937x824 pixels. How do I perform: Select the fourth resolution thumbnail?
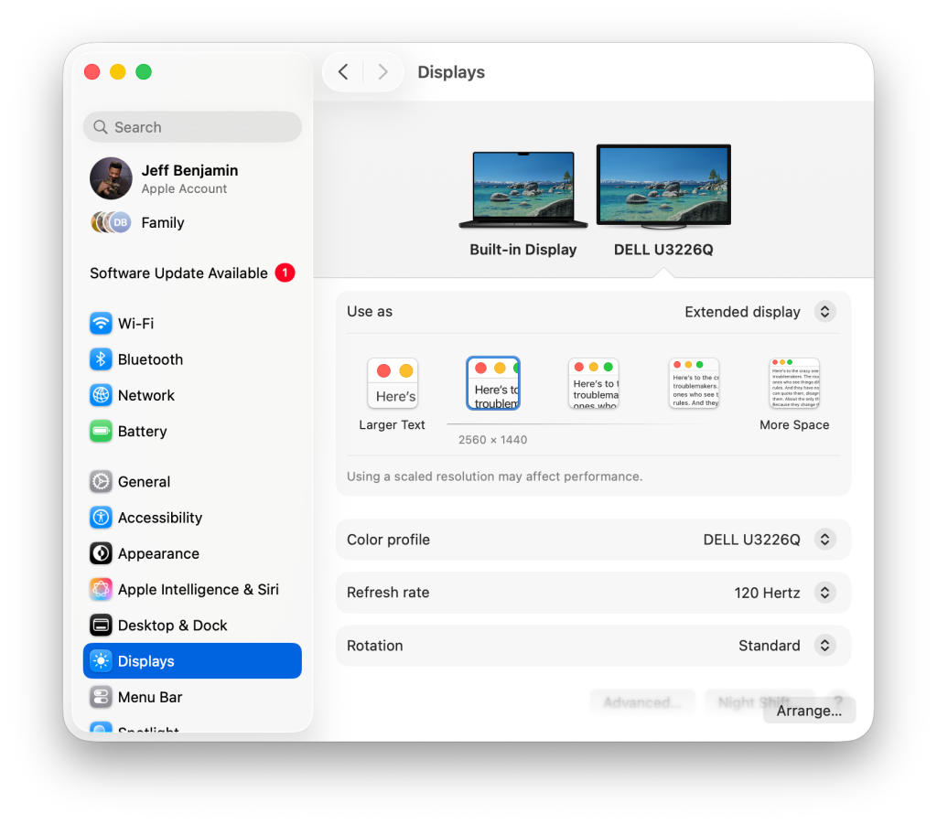point(694,383)
